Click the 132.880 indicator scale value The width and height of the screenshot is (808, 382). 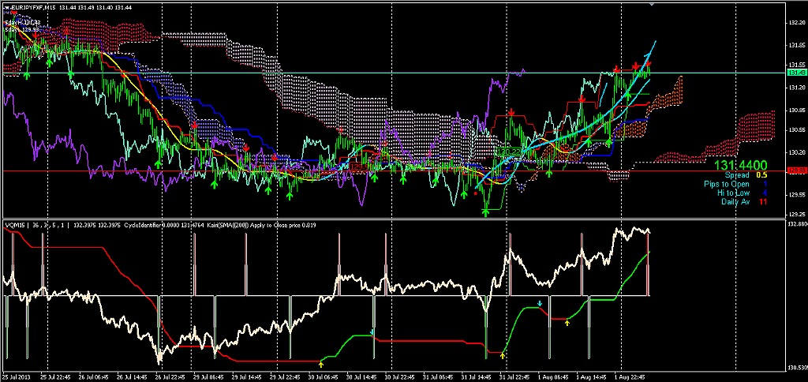tap(798, 225)
